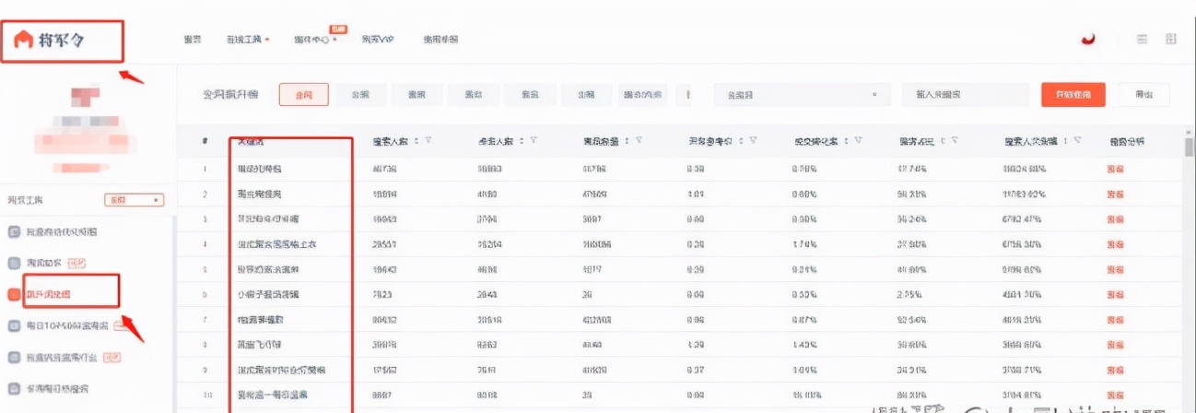Click the icon of the bottom sidebar tool entry
Viewport: 1196px width, 413px height.
click(x=14, y=388)
